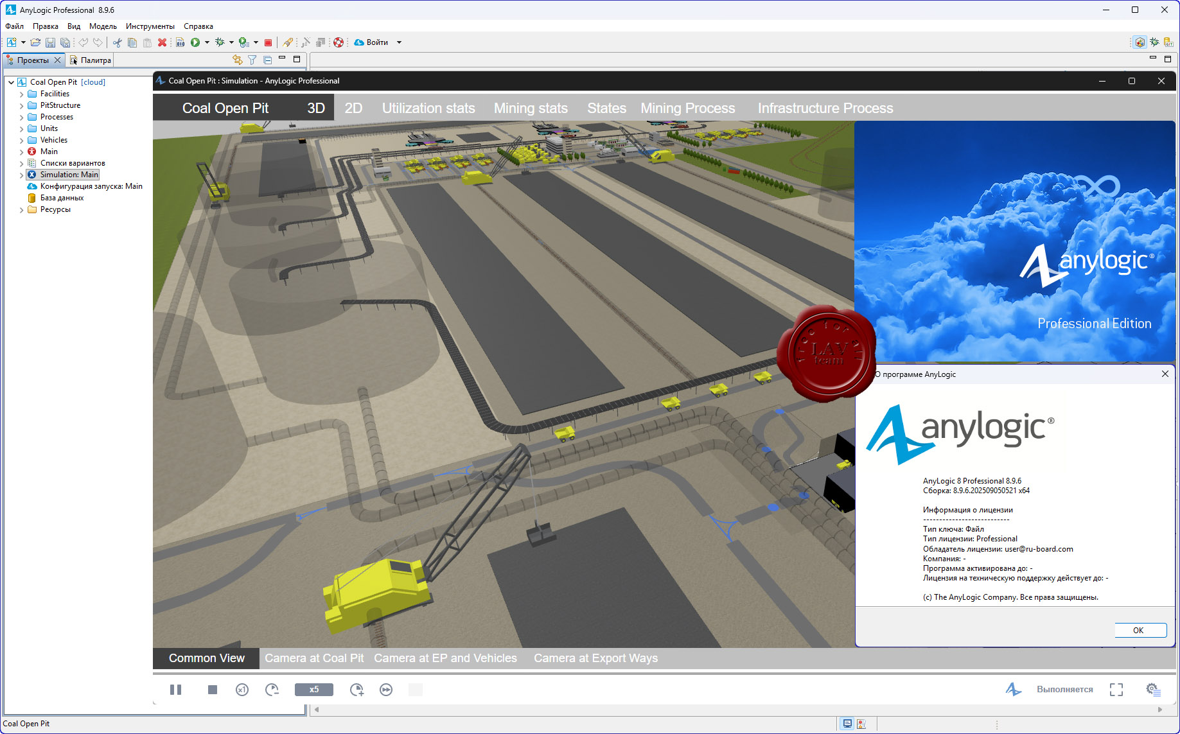Click the red life-buoy Help icon

[x=339, y=42]
